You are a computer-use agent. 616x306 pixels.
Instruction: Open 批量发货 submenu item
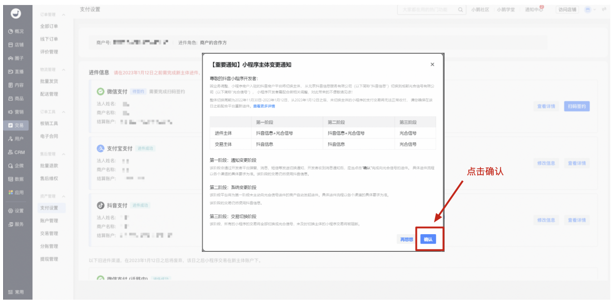point(49,81)
